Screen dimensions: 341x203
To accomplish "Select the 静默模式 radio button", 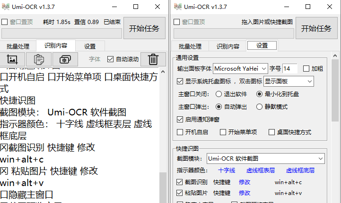I will (260, 107).
